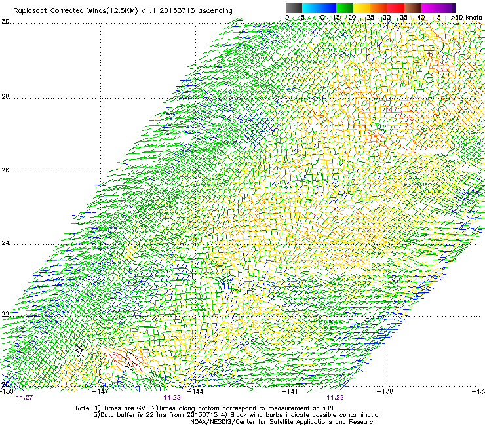Click the brown 35-40 knots color swatch
This screenshot has height=426, width=485.
(x=413, y=8)
